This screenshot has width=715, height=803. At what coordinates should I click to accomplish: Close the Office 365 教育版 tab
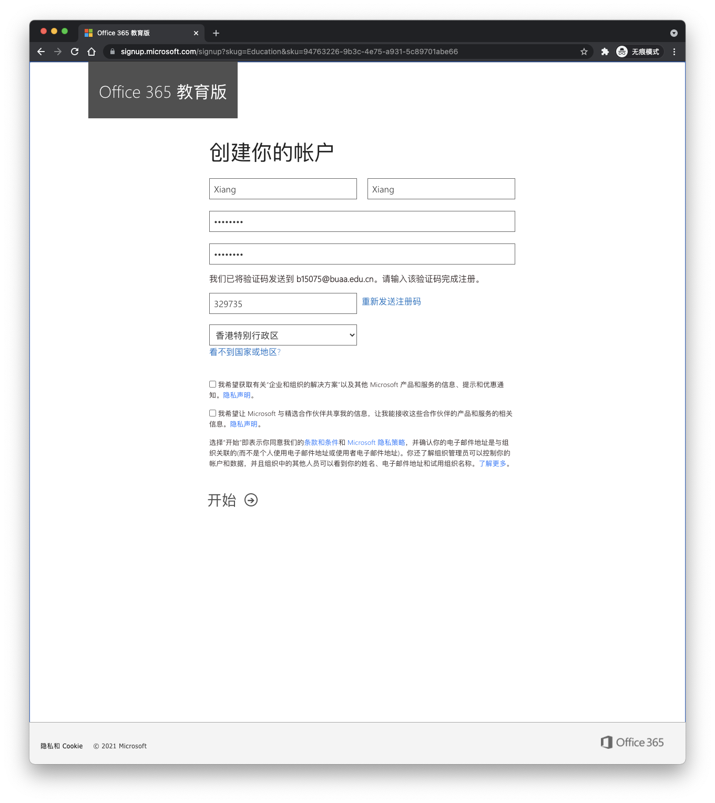196,33
